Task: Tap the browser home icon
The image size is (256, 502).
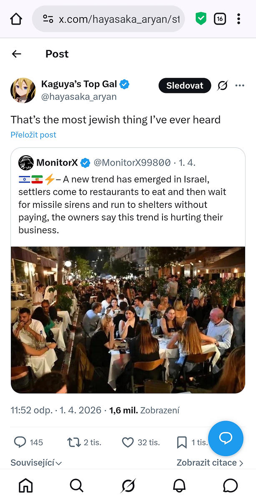Action: (16, 19)
